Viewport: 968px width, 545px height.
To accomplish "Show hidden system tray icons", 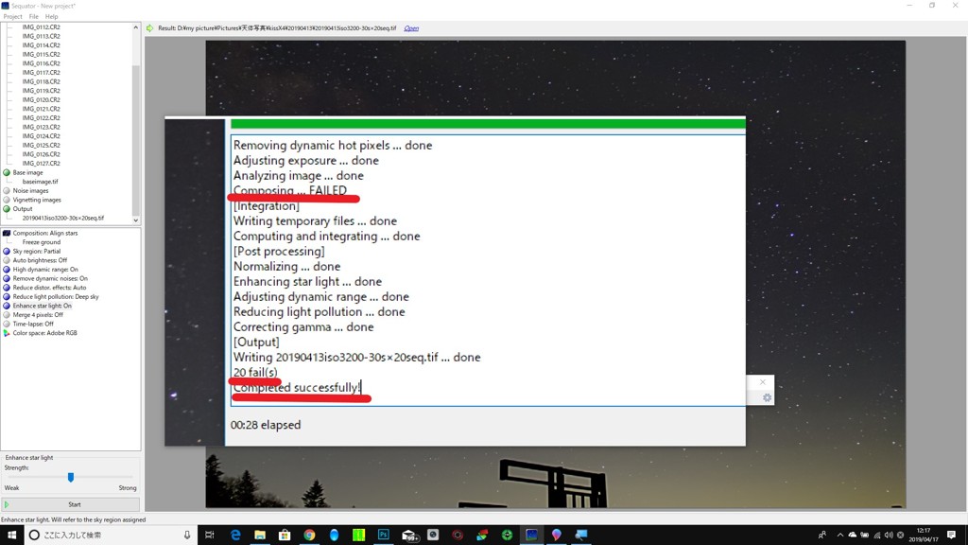I will [x=840, y=536].
